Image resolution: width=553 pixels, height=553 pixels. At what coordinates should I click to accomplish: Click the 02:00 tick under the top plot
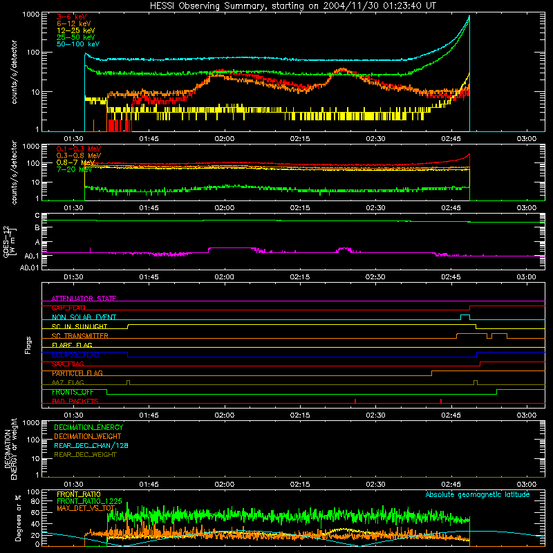tap(224, 139)
